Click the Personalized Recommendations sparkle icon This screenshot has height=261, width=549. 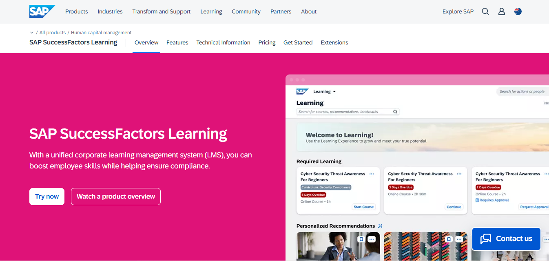[x=380, y=226]
